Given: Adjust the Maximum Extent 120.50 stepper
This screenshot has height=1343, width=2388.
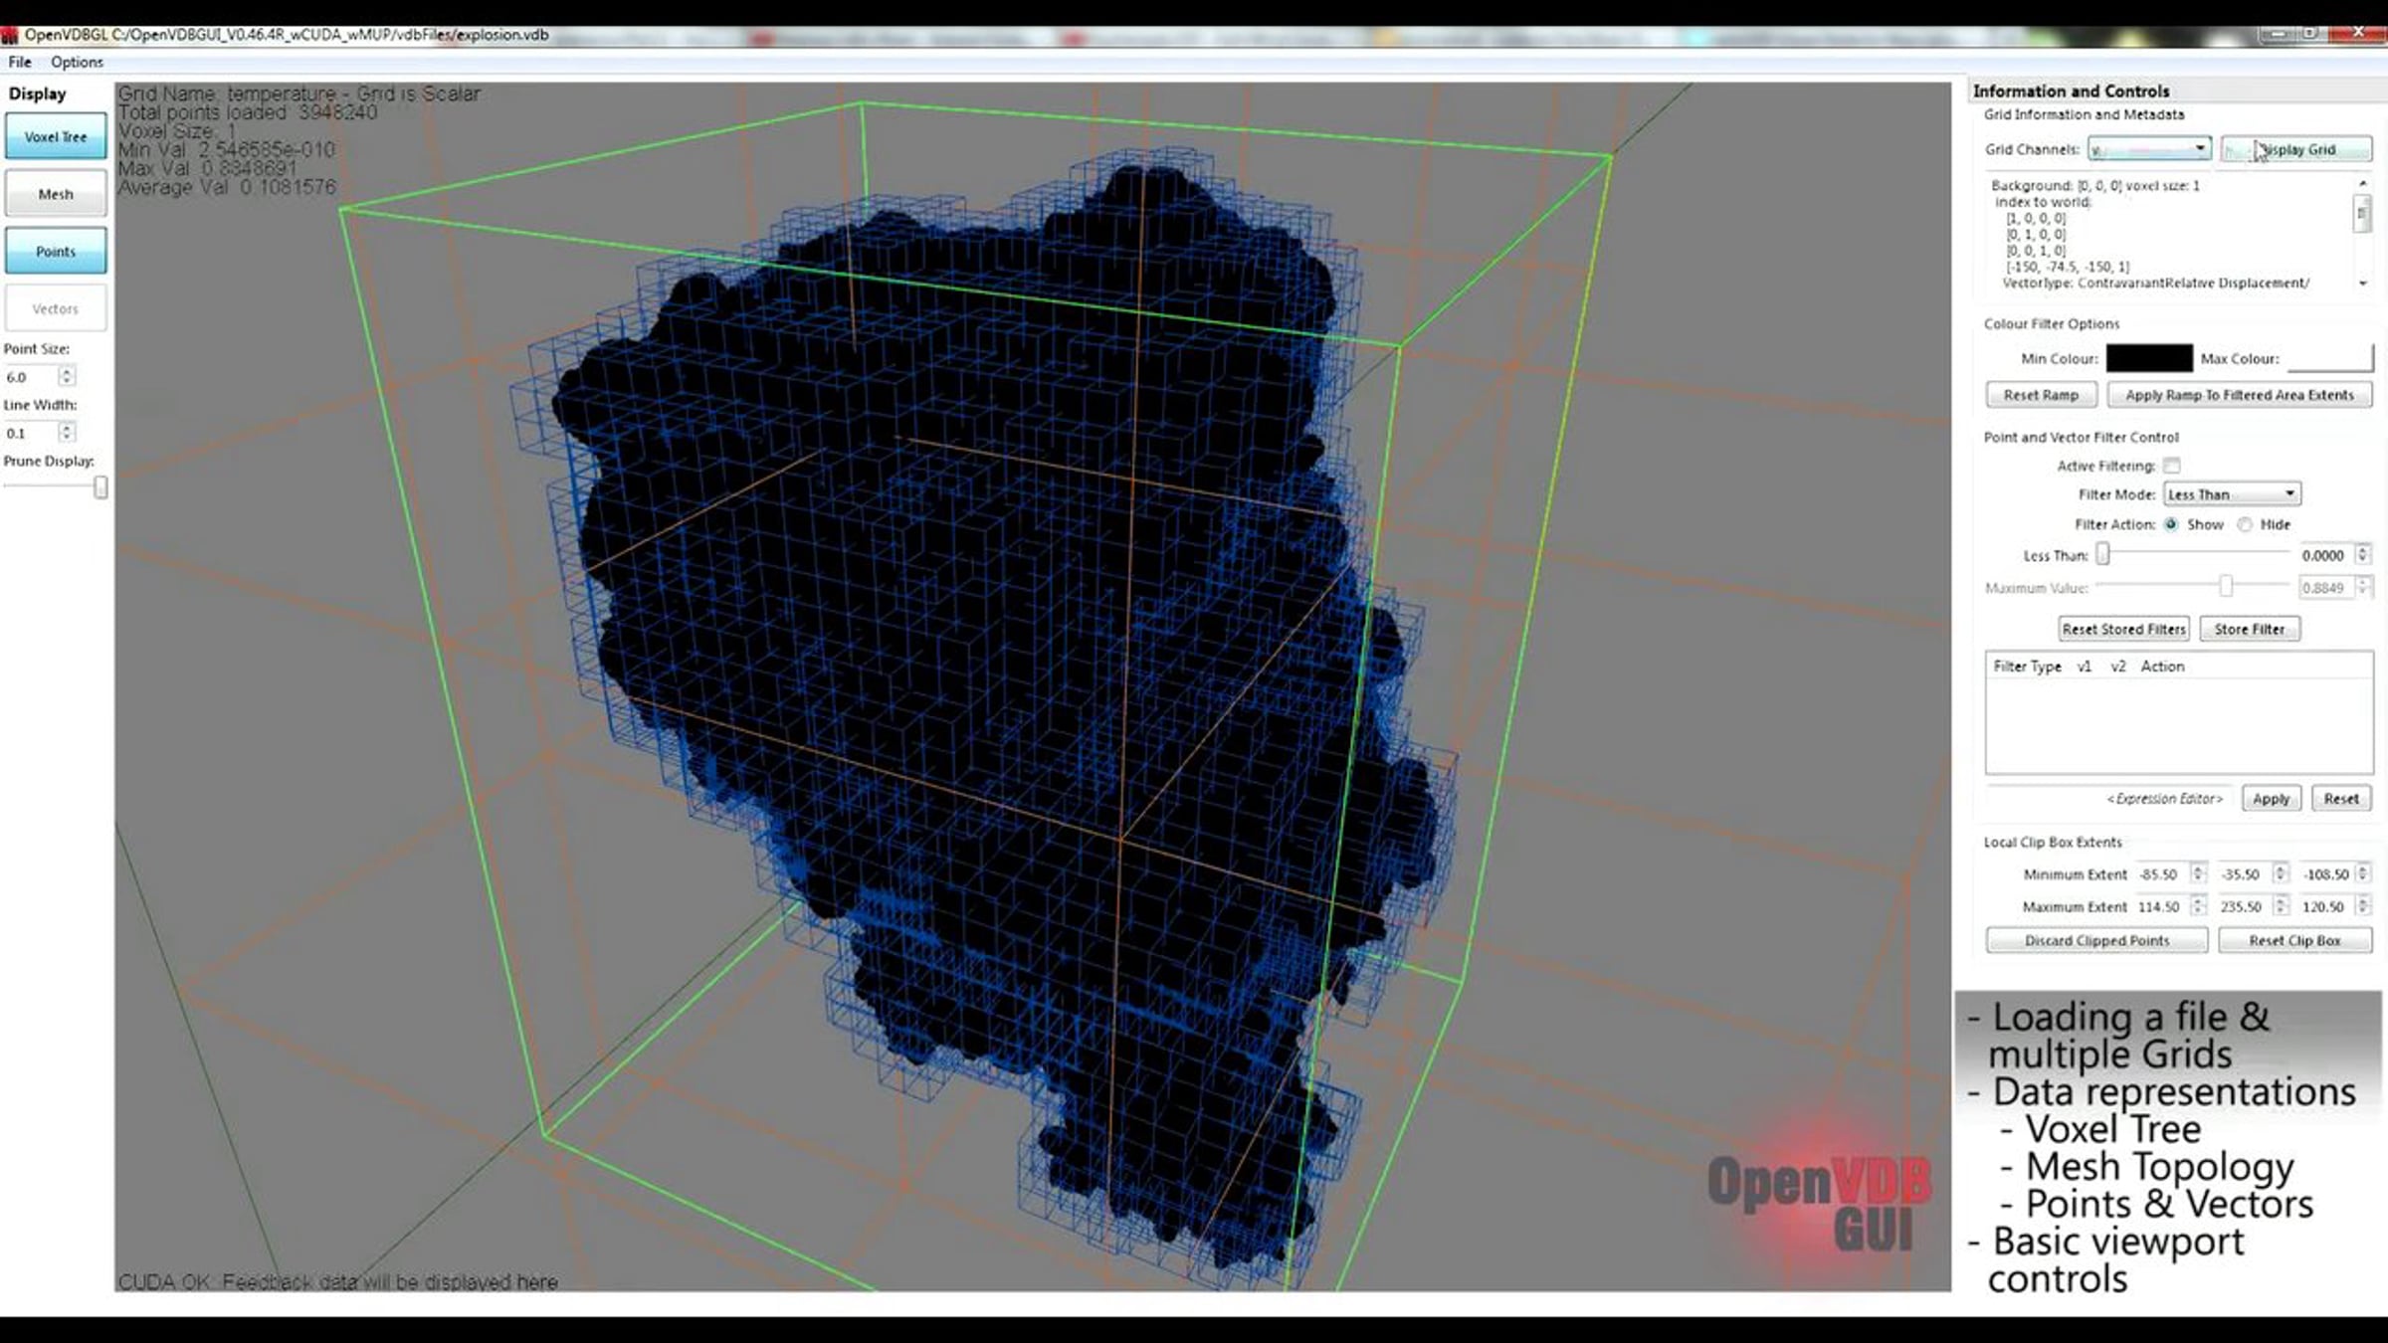Looking at the screenshot, I should coord(2363,907).
